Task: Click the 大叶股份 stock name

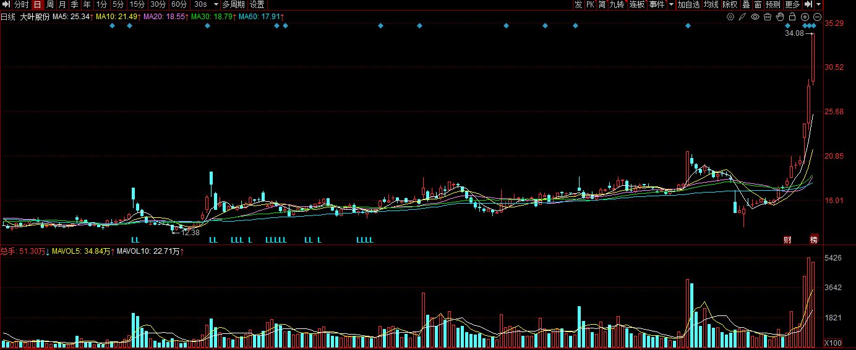Action: pyautogui.click(x=35, y=17)
